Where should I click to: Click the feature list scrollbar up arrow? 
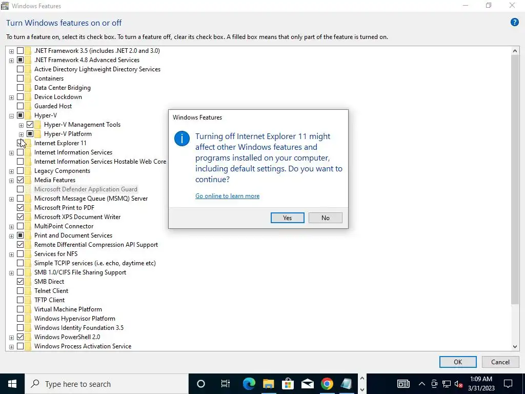515,51
